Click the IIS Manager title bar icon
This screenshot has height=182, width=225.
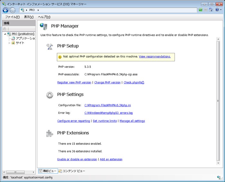click(4, 4)
